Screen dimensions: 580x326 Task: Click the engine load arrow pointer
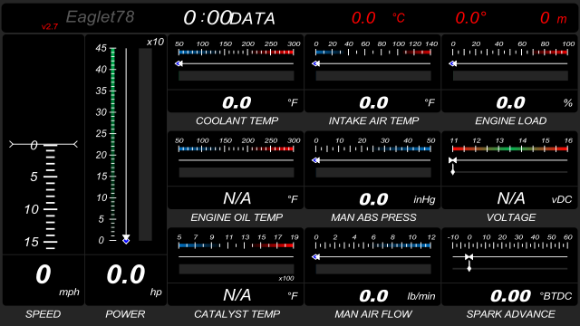coord(453,63)
